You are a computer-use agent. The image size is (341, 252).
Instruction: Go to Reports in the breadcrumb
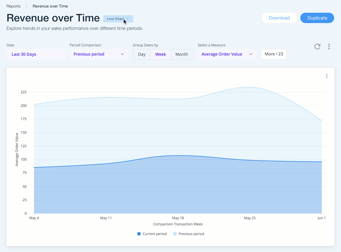14,6
